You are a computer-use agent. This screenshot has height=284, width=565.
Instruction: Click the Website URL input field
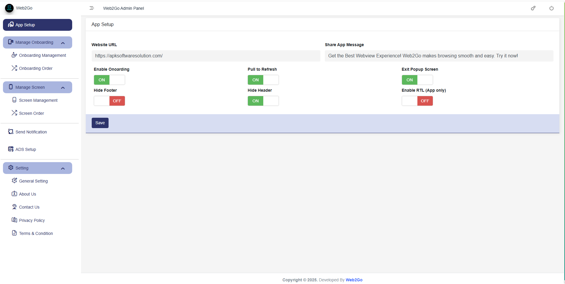pyautogui.click(x=206, y=56)
